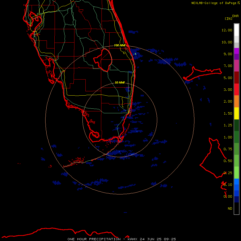Pick the pink legend swatch beside 7.00
This screenshot has height=241, width=241.
pos(236,66)
